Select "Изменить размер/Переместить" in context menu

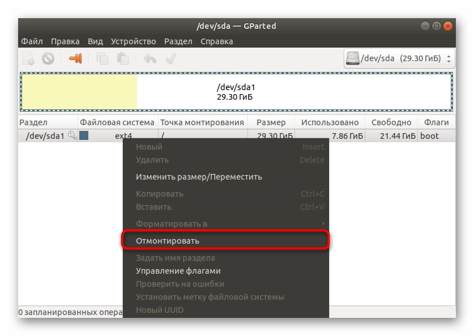pyautogui.click(x=199, y=177)
